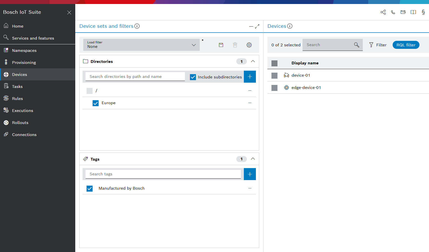Viewport: 429px width, 252px height.
Task: Open the Filter button
Action: 378,45
